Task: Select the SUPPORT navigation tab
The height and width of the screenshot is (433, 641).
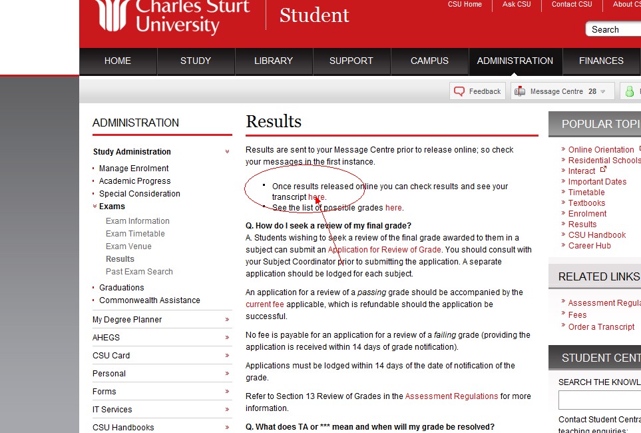Action: pyautogui.click(x=351, y=61)
